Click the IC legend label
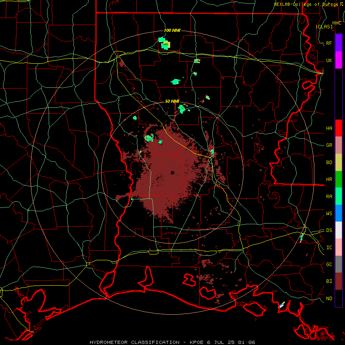The height and width of the screenshot is (345, 345). [x=329, y=248]
